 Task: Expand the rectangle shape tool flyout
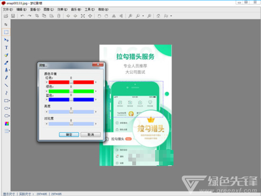tap(10, 100)
